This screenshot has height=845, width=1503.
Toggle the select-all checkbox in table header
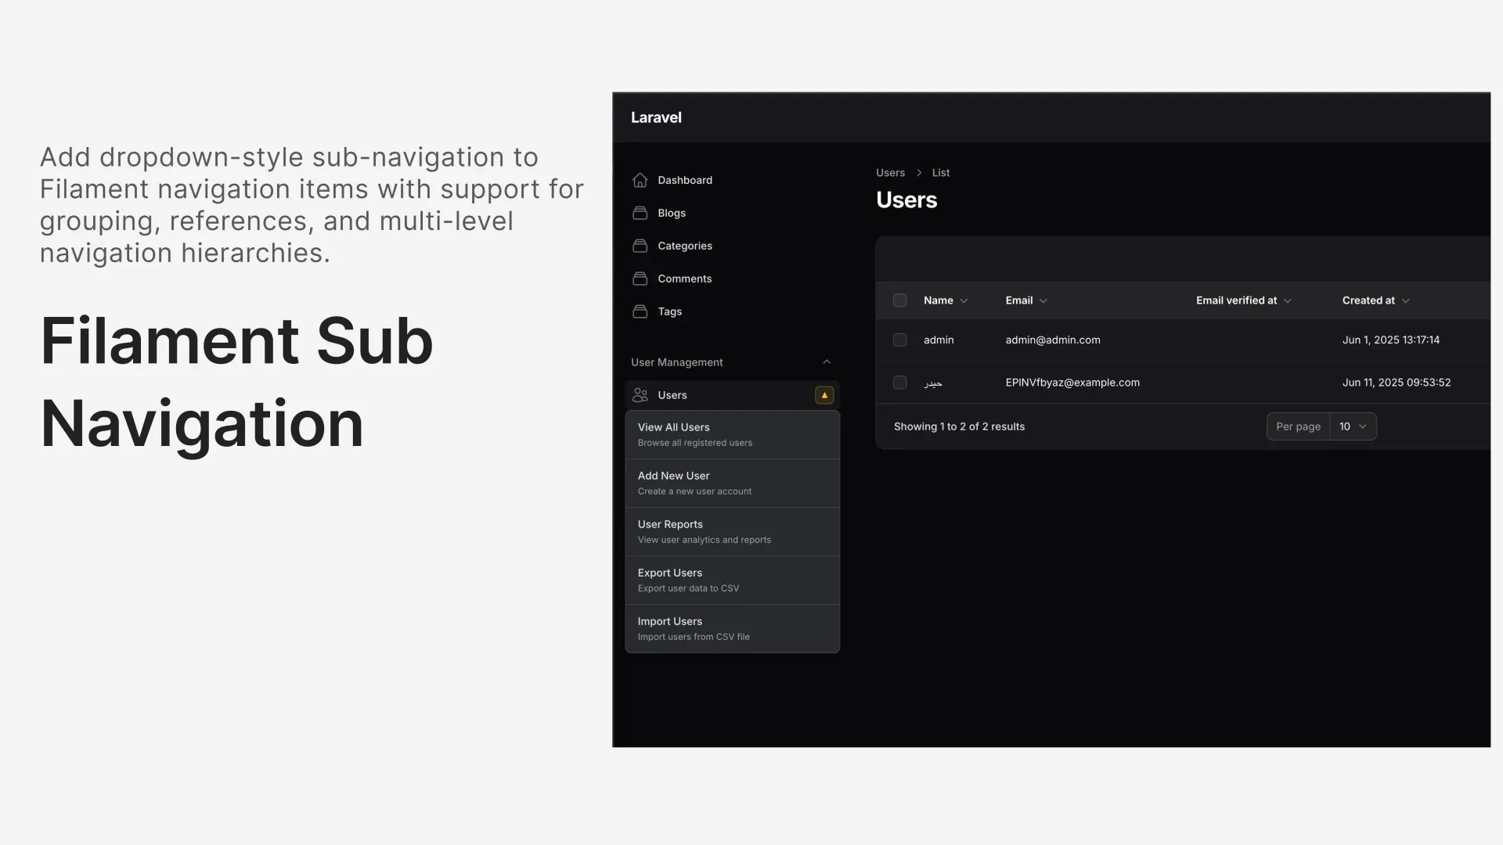899,300
